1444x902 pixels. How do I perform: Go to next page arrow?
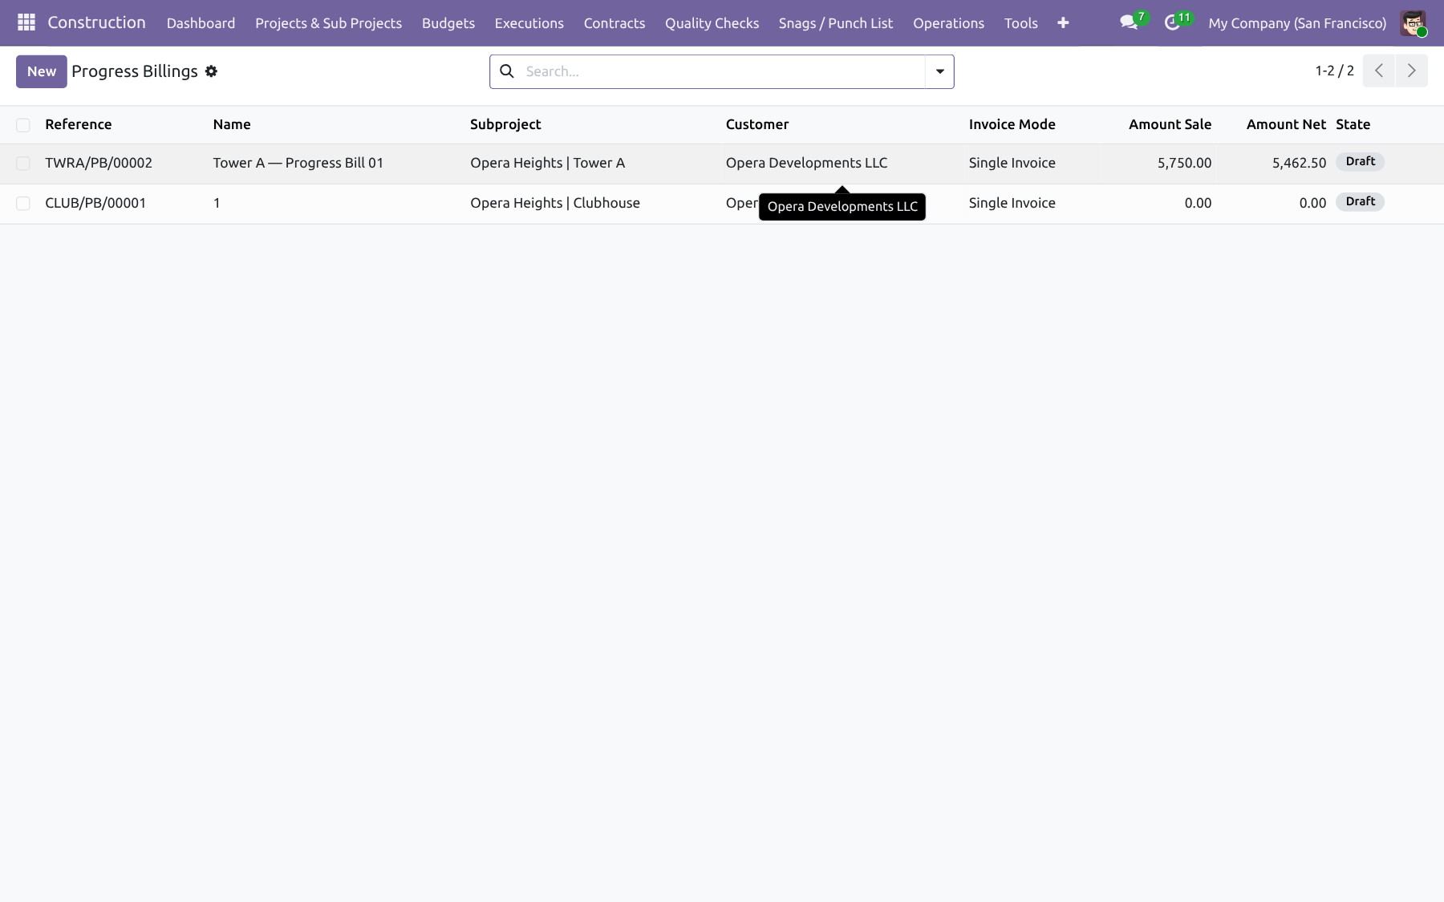(1412, 71)
